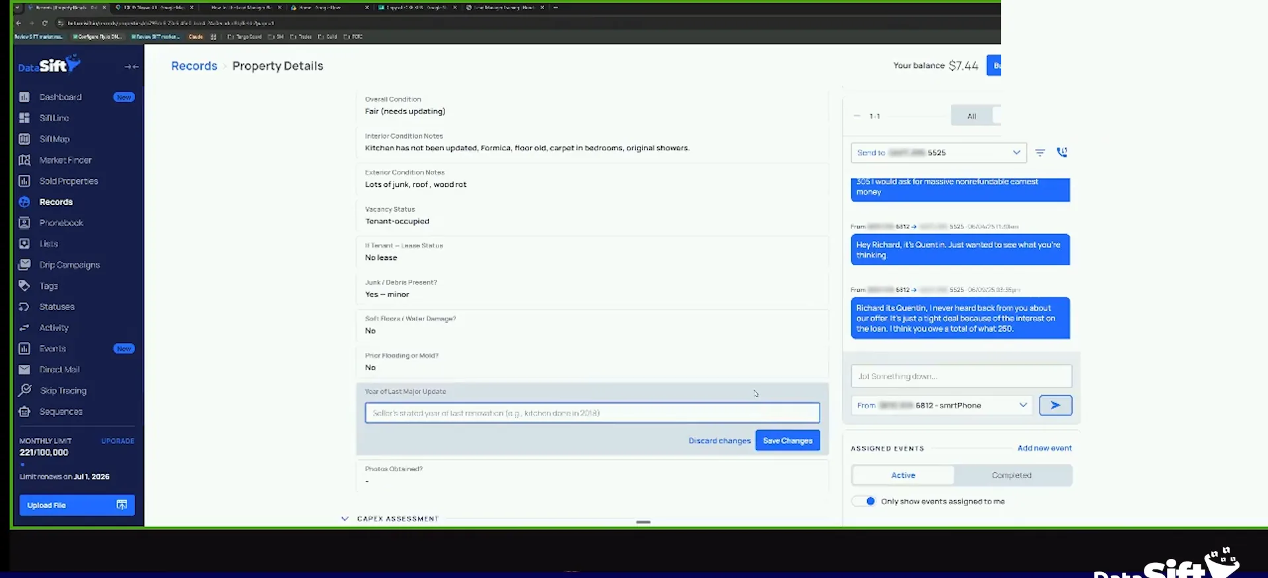The width and height of the screenshot is (1268, 578).
Task: Open the Send to number dropdown
Action: [938, 152]
